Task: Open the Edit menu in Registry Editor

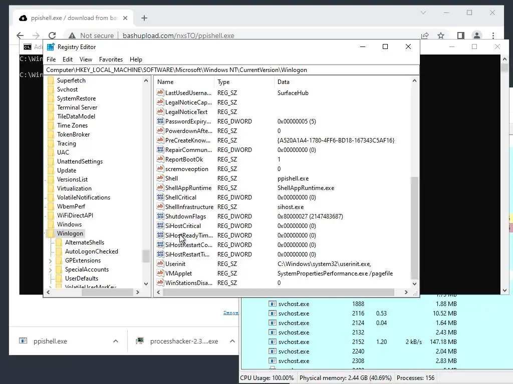Action: point(68,59)
